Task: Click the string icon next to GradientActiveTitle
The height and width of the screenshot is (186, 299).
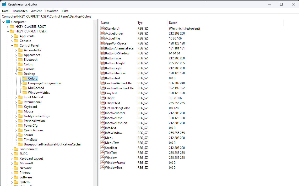Action: 102,83
